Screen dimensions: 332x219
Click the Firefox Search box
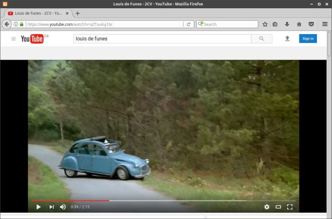227,24
